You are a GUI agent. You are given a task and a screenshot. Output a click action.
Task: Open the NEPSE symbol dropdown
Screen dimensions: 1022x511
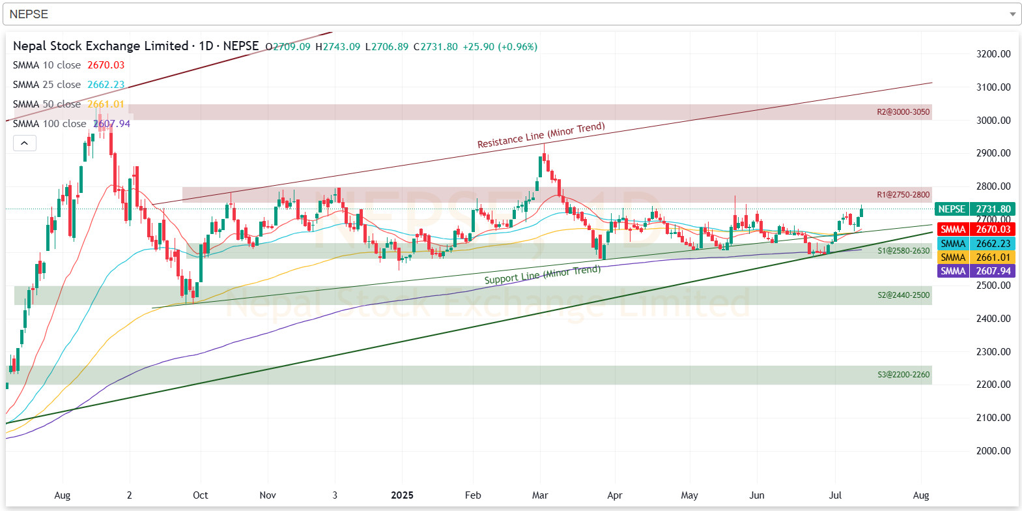(511, 14)
